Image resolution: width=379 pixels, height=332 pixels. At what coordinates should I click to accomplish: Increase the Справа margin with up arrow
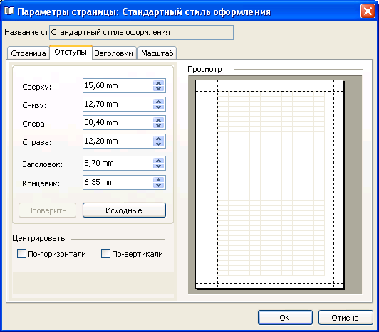159,139
